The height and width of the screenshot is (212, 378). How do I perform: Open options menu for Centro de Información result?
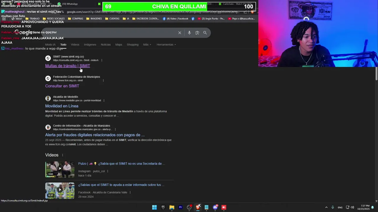pyautogui.click(x=115, y=129)
